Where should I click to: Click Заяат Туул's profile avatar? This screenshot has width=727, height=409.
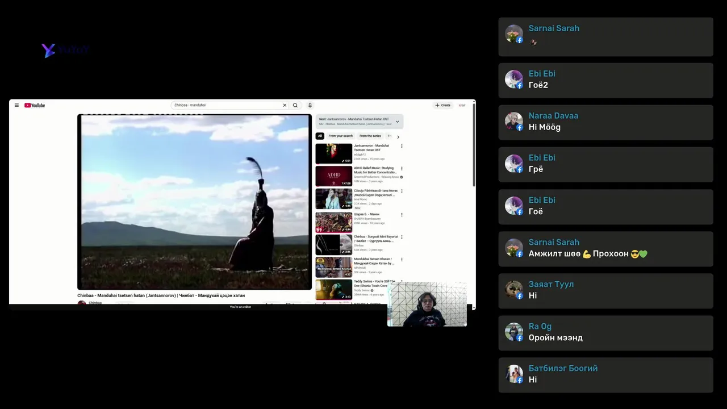(x=514, y=290)
